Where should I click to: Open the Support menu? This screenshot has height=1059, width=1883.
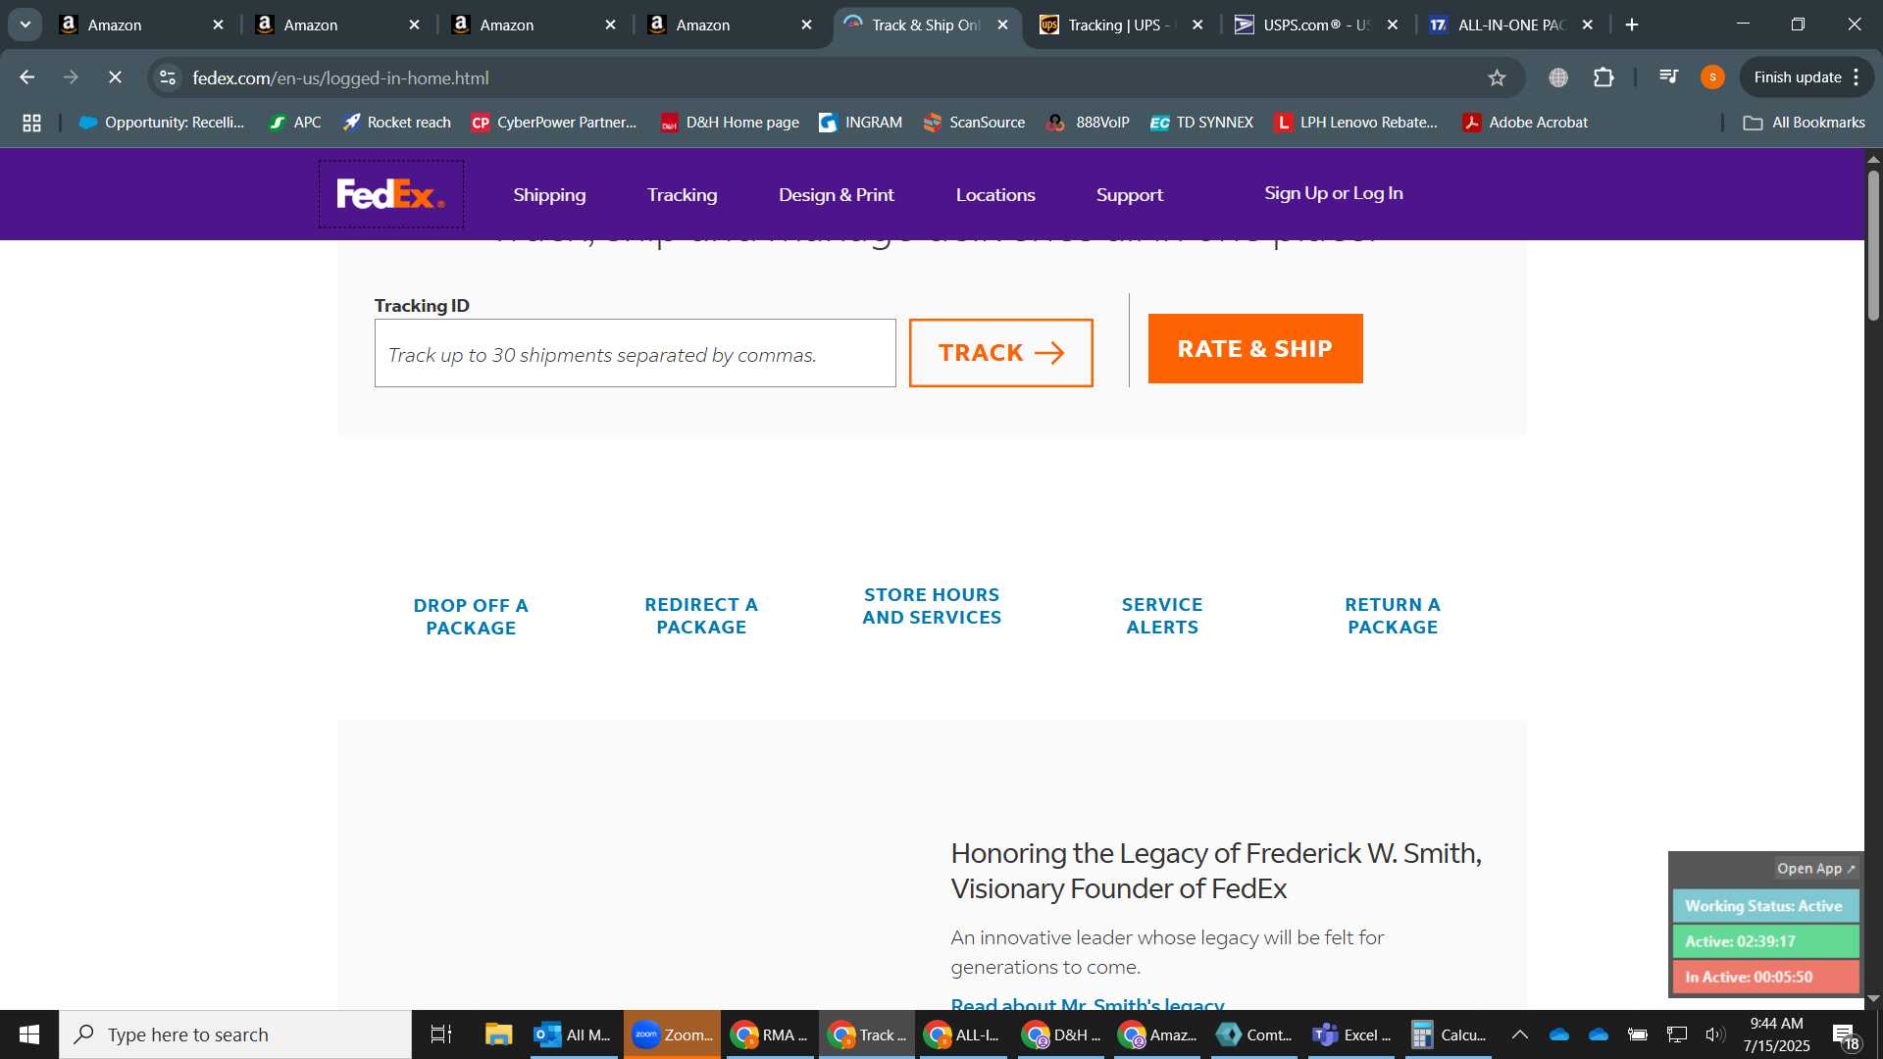click(x=1130, y=195)
